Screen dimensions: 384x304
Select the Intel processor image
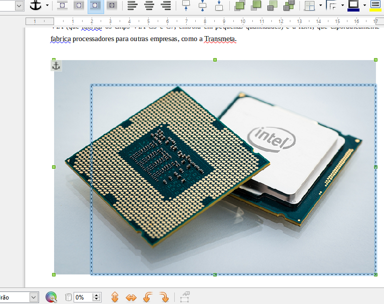(215, 167)
